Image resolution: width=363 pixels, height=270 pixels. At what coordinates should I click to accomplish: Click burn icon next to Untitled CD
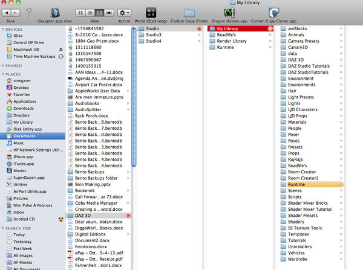pyautogui.click(x=61, y=219)
